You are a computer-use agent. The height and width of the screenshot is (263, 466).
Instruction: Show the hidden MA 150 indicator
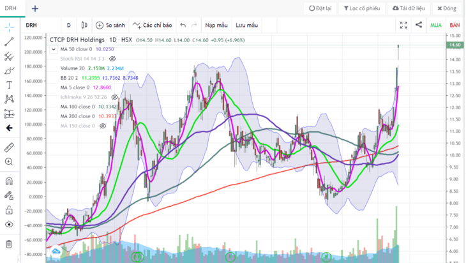point(103,126)
